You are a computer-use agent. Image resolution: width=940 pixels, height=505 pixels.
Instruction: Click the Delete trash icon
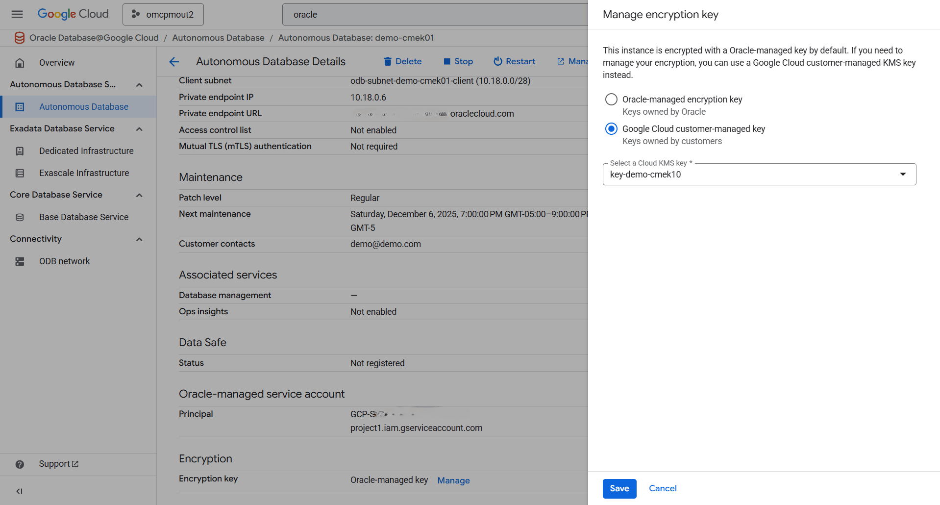(x=388, y=61)
